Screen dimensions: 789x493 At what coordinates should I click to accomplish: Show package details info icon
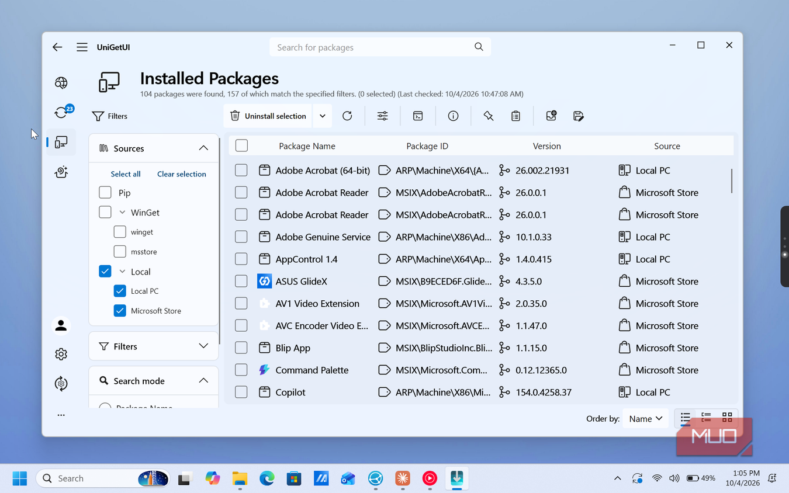tap(453, 116)
